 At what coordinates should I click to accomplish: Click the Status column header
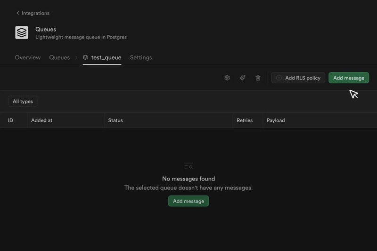(x=115, y=120)
